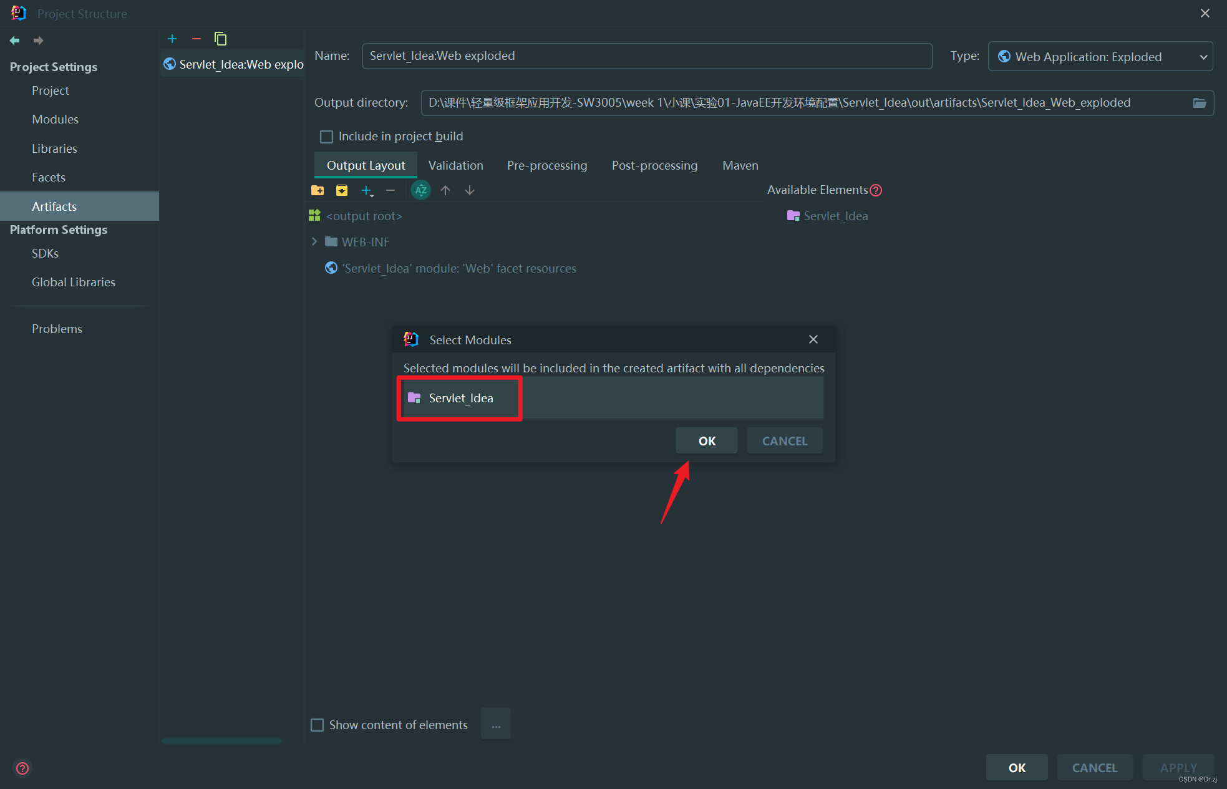Create directory in output layout
This screenshot has width=1227, height=789.
pos(318,190)
